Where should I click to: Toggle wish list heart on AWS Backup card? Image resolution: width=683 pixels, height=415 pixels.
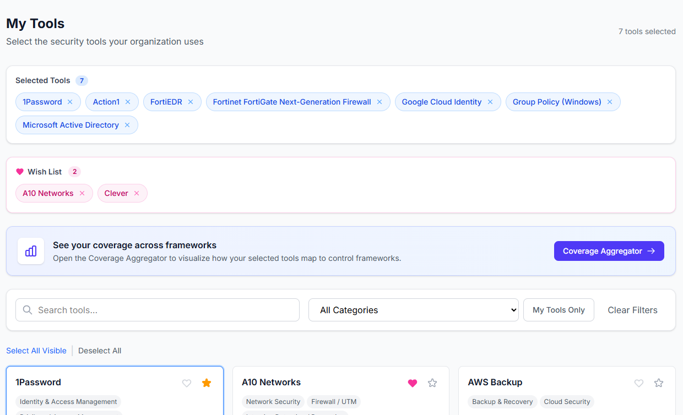coord(639,383)
